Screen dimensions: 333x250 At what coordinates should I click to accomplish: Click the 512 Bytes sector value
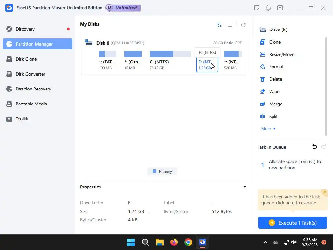click(221, 212)
